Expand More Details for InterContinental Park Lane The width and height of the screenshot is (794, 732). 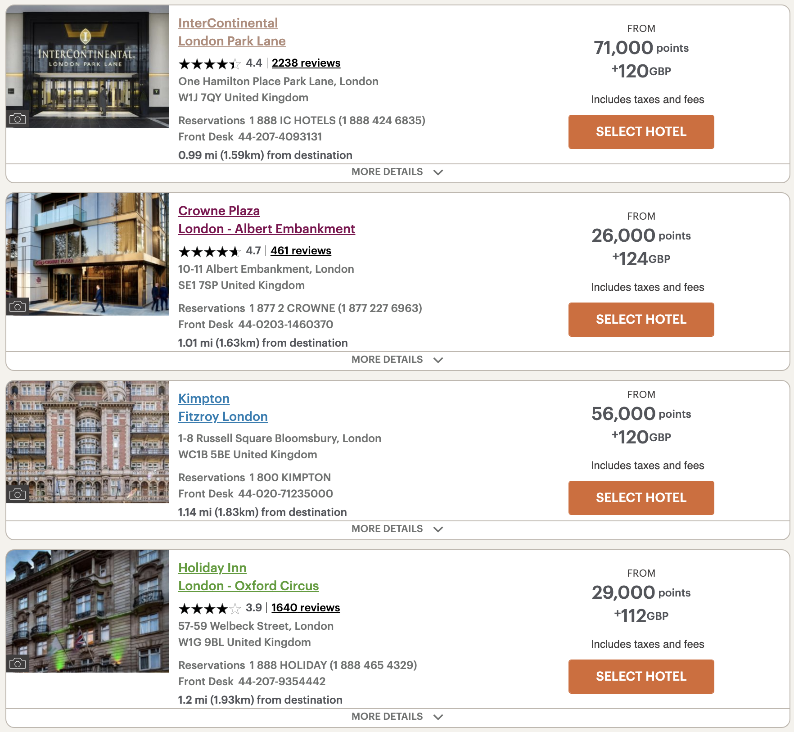pyautogui.click(x=397, y=172)
